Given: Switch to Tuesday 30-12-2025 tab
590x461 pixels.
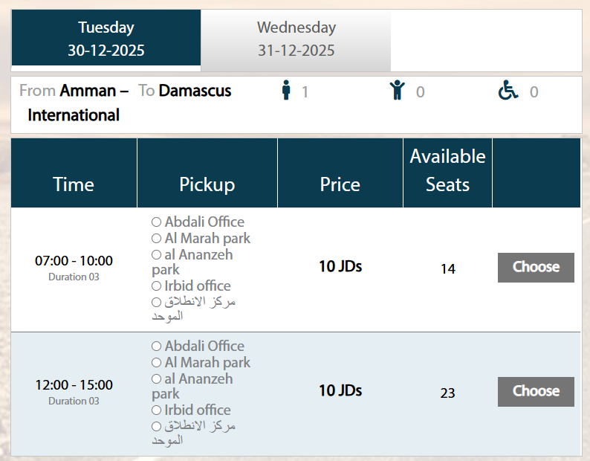Looking at the screenshot, I should pyautogui.click(x=106, y=39).
